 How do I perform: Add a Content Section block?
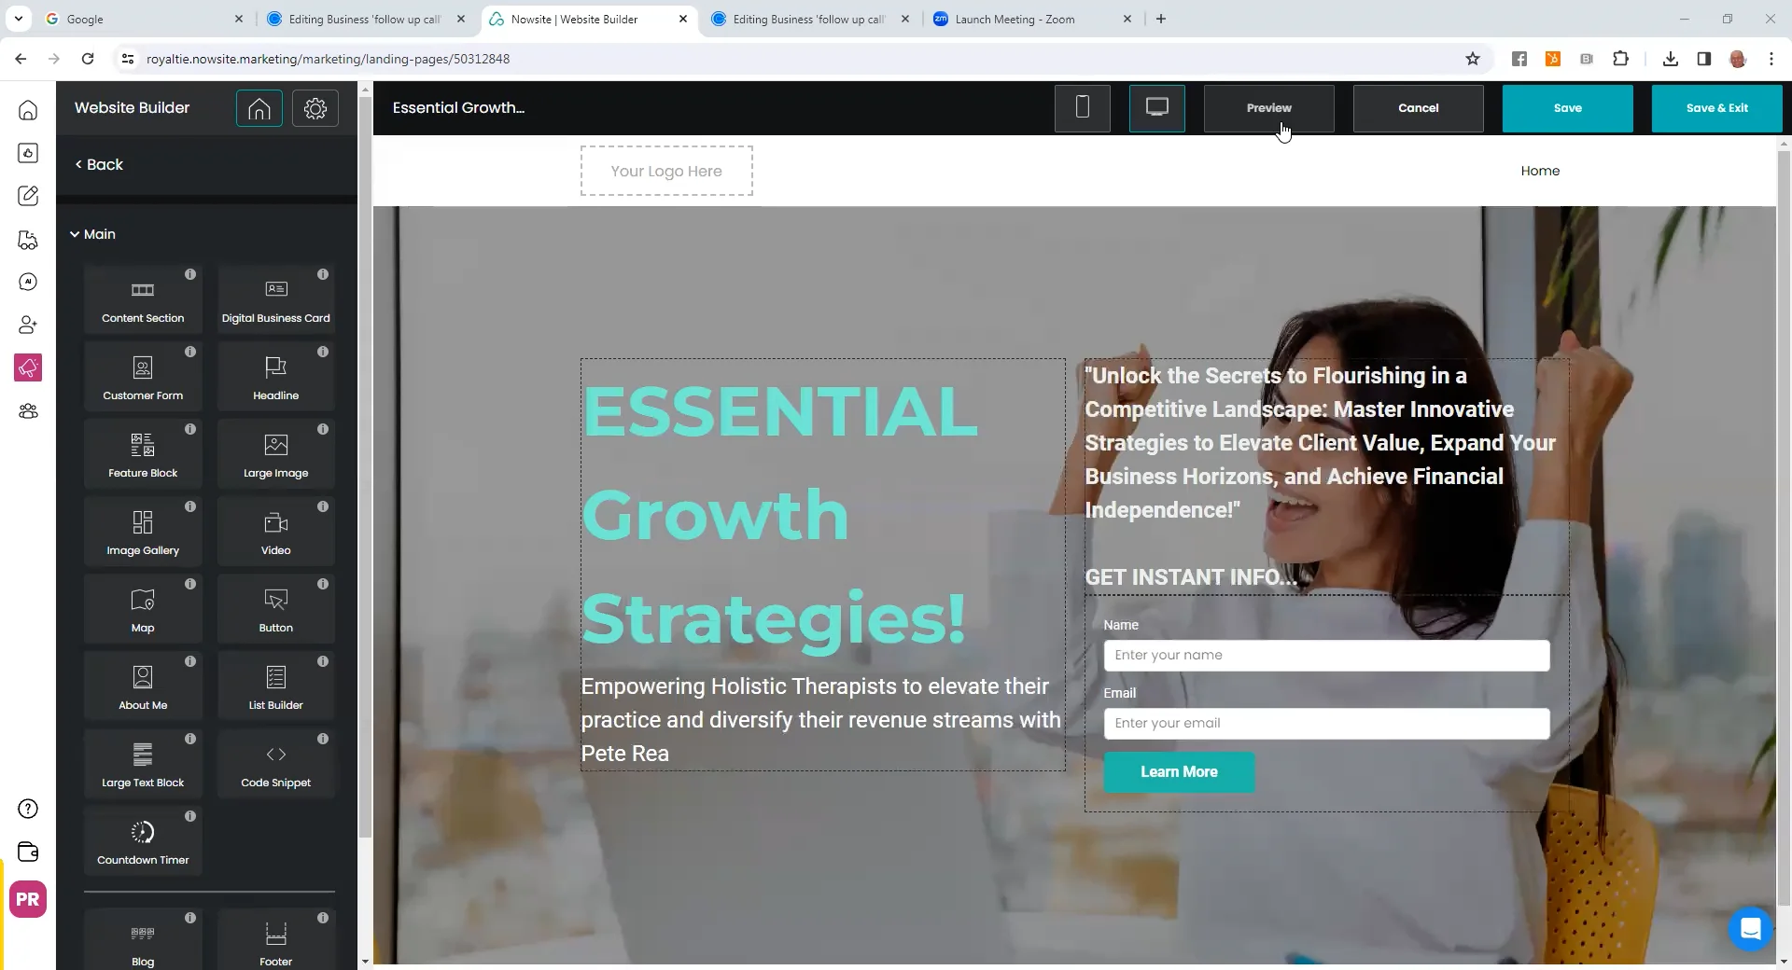pos(143,299)
